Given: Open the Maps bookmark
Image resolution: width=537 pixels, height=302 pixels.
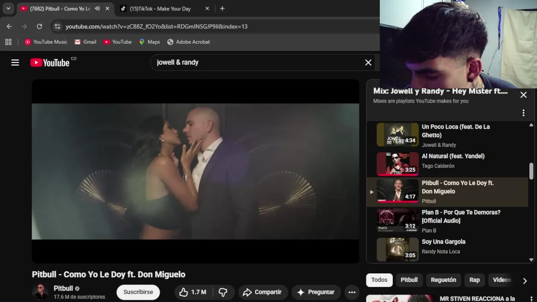Looking at the screenshot, I should (149, 42).
